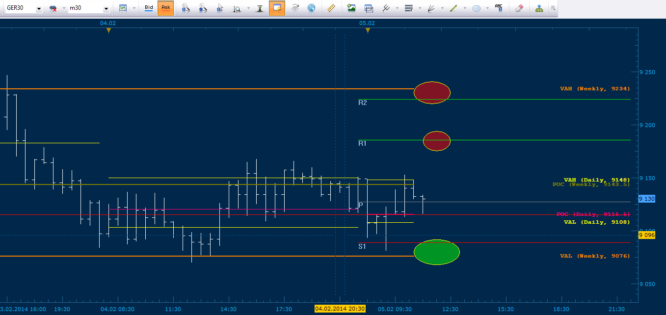Click the 9 200 price axis label
The width and height of the screenshot is (666, 315).
pos(647,125)
